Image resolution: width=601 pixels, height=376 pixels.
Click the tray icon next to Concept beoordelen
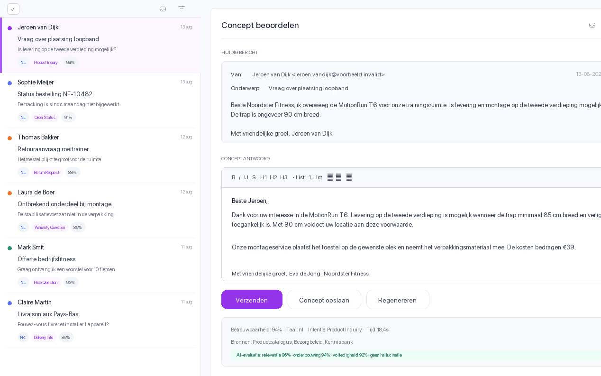[592, 25]
